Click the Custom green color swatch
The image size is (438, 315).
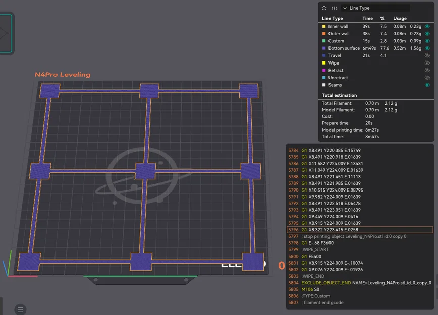pos(324,41)
